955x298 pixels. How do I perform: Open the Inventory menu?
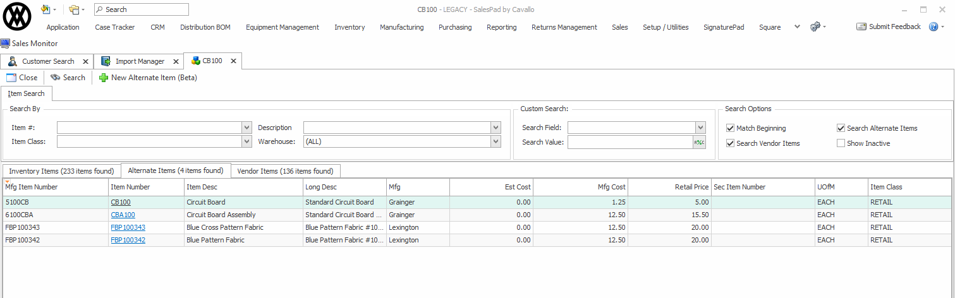click(x=350, y=27)
